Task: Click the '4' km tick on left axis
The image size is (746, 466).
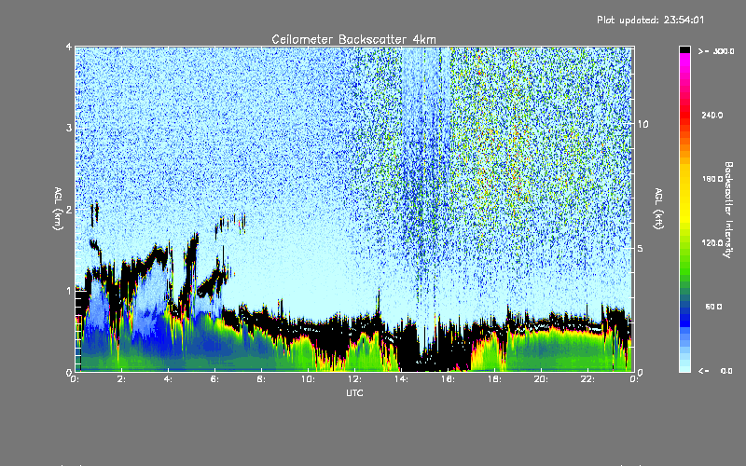Action: pyautogui.click(x=69, y=47)
